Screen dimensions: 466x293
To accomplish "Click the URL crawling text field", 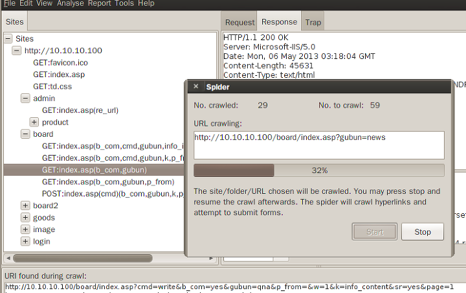I will click(319, 145).
